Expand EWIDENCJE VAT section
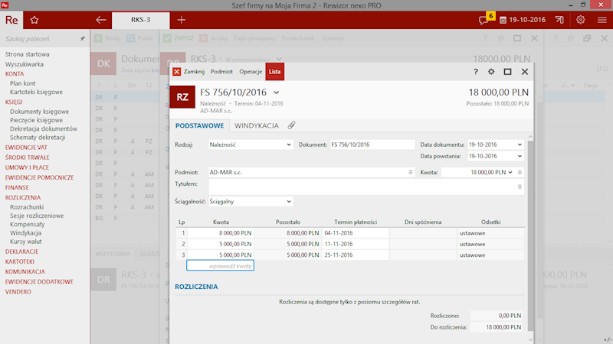The height and width of the screenshot is (344, 613). point(26,148)
